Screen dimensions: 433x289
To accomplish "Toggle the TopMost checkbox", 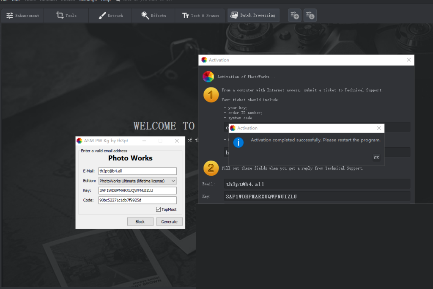I will point(158,209).
